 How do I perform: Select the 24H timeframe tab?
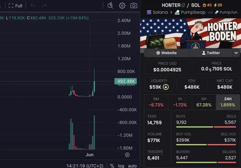[228, 102]
